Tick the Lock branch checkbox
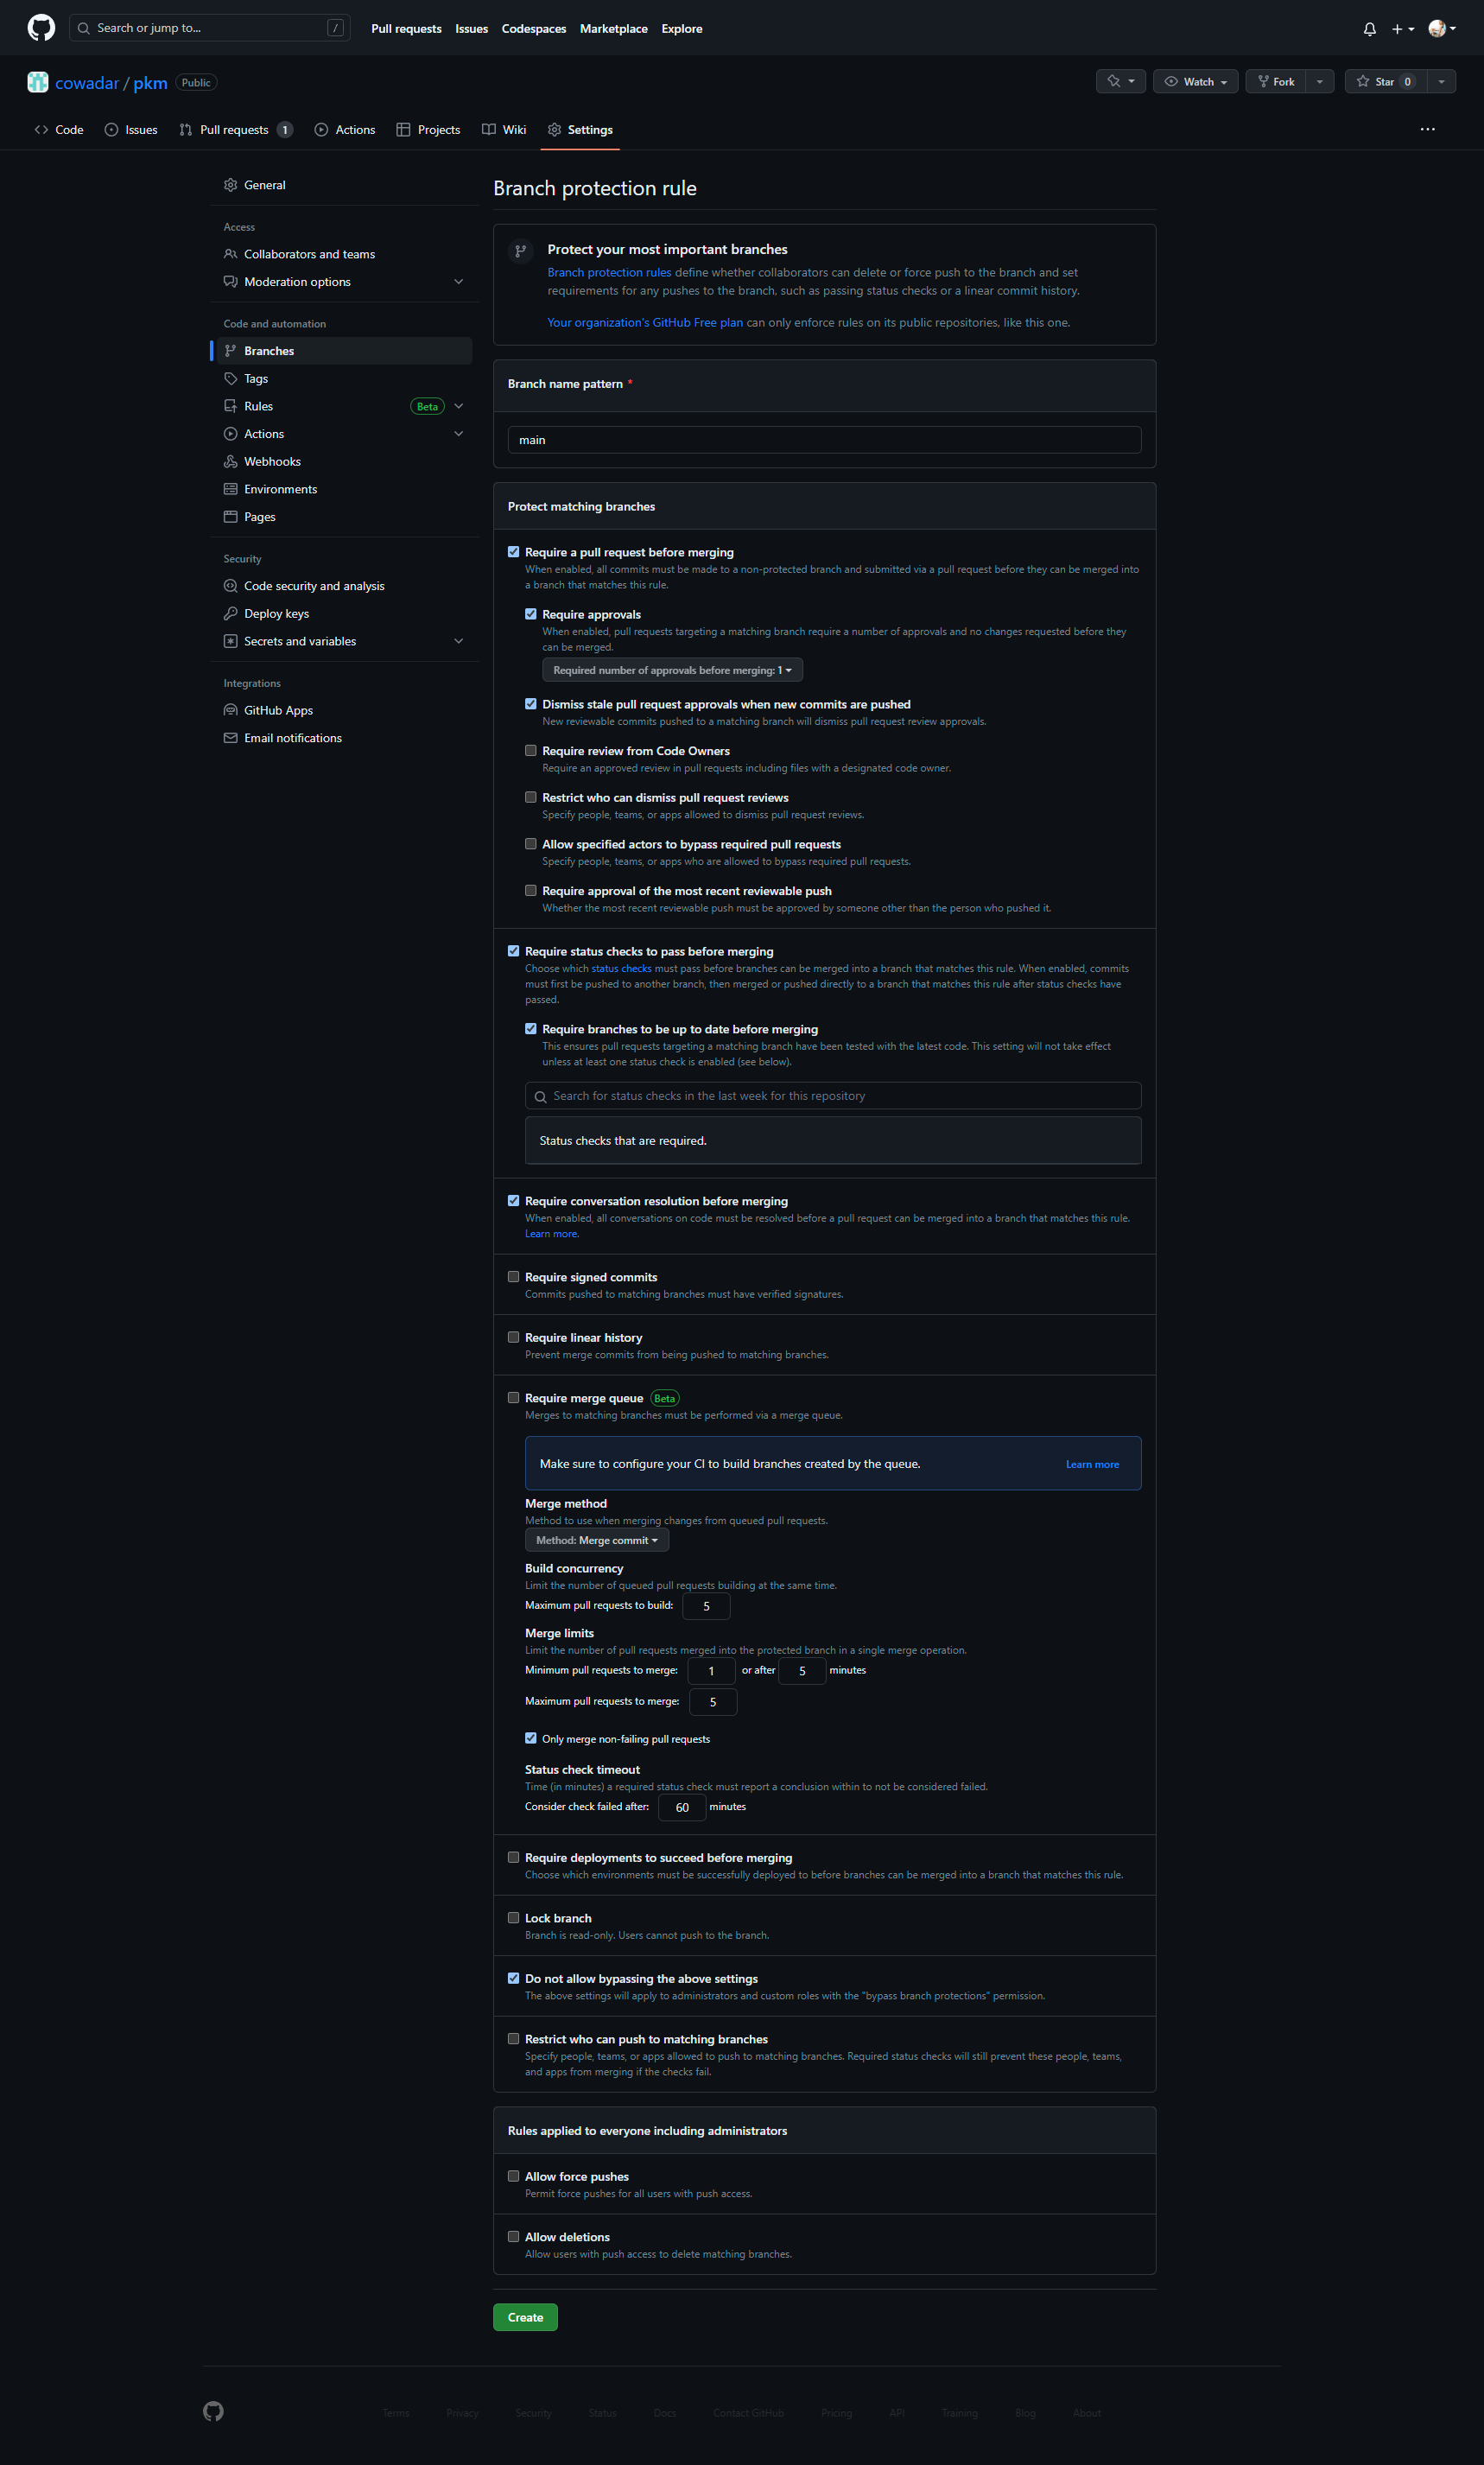 coord(513,1918)
